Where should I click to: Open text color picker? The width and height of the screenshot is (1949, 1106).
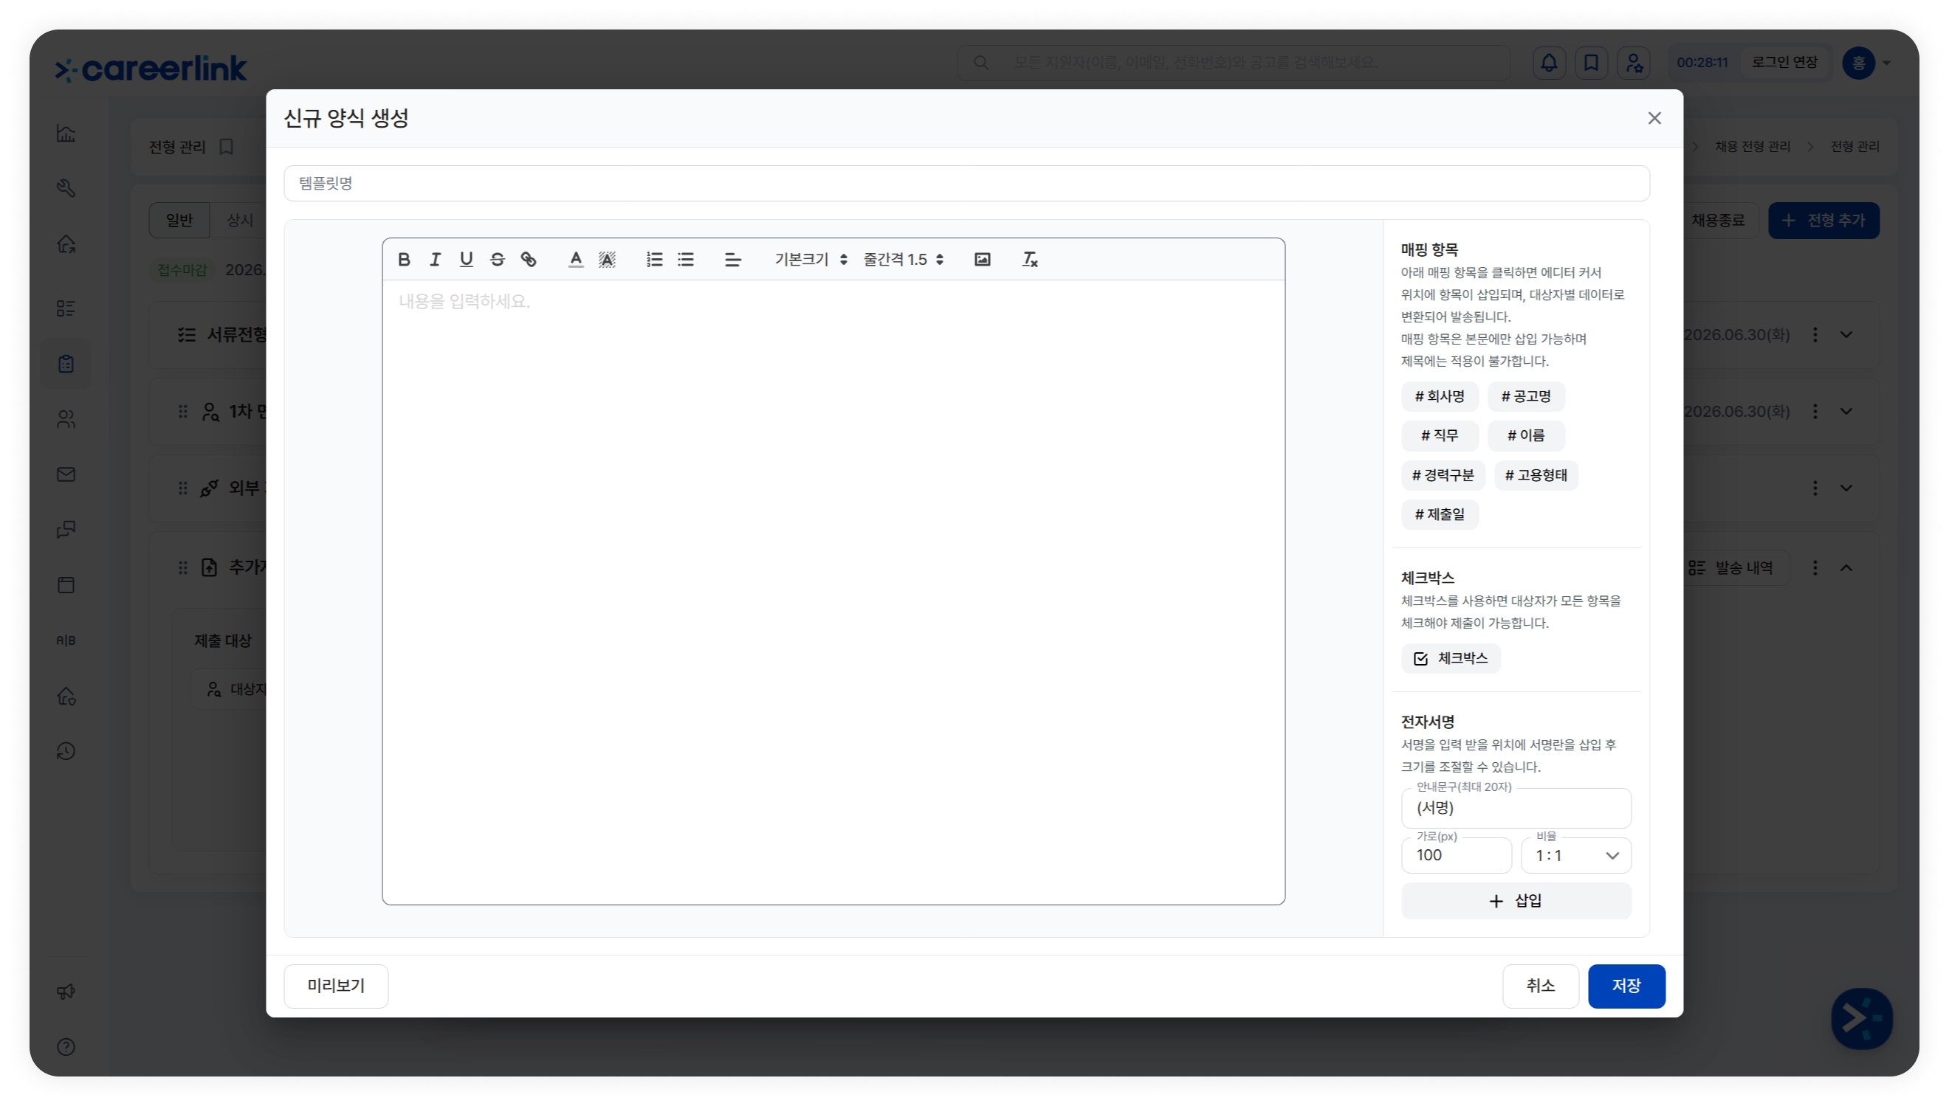(x=575, y=260)
